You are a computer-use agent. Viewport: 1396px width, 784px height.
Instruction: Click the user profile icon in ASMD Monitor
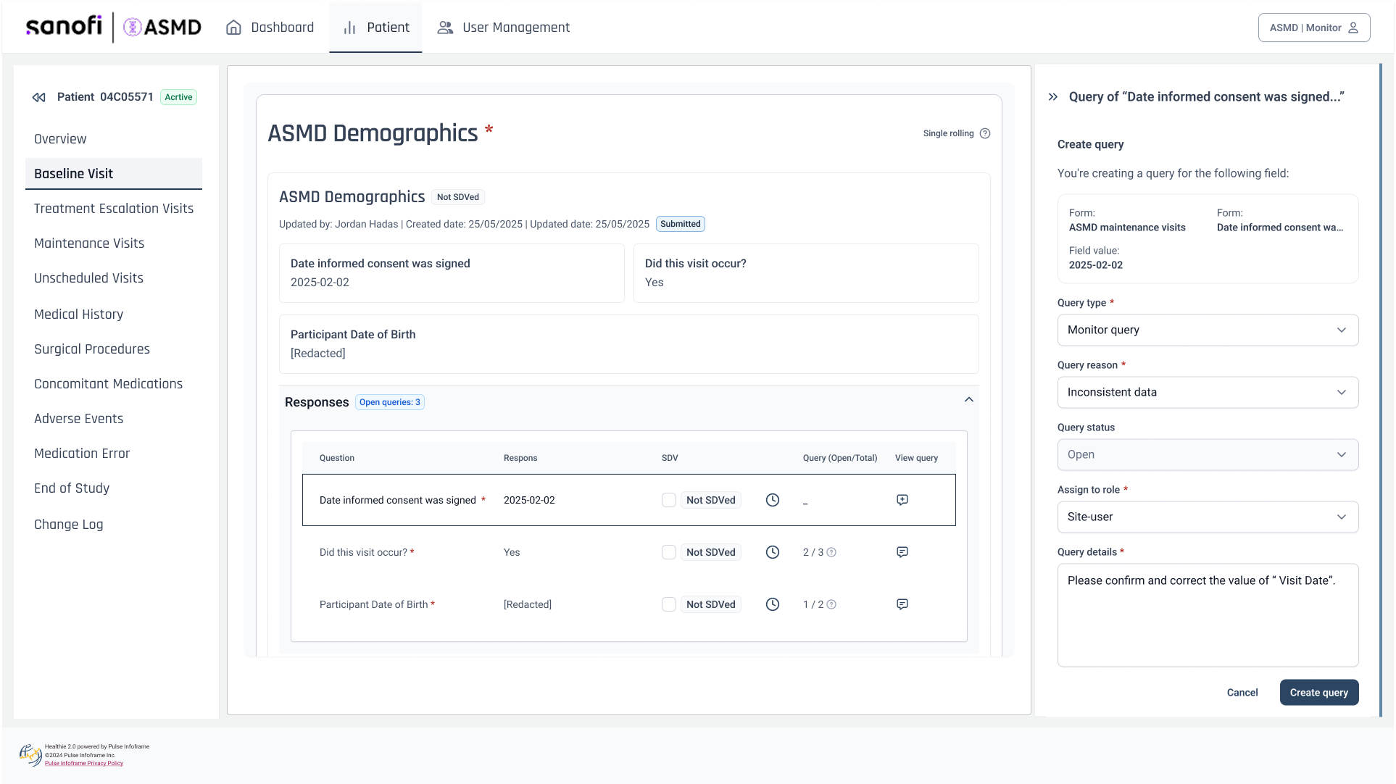point(1353,28)
